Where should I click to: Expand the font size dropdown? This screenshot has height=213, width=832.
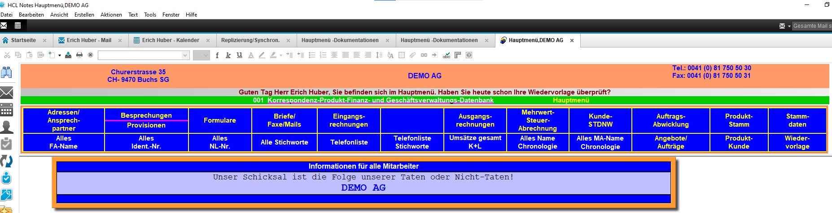coord(206,55)
